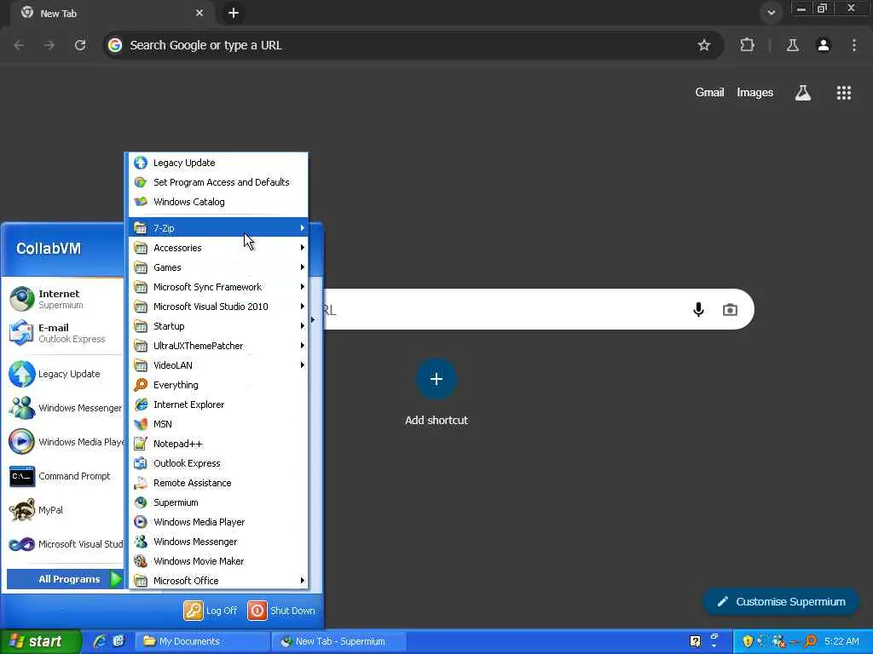873x654 pixels.
Task: Click the Search Labs flask icon on page
Action: pos(802,93)
